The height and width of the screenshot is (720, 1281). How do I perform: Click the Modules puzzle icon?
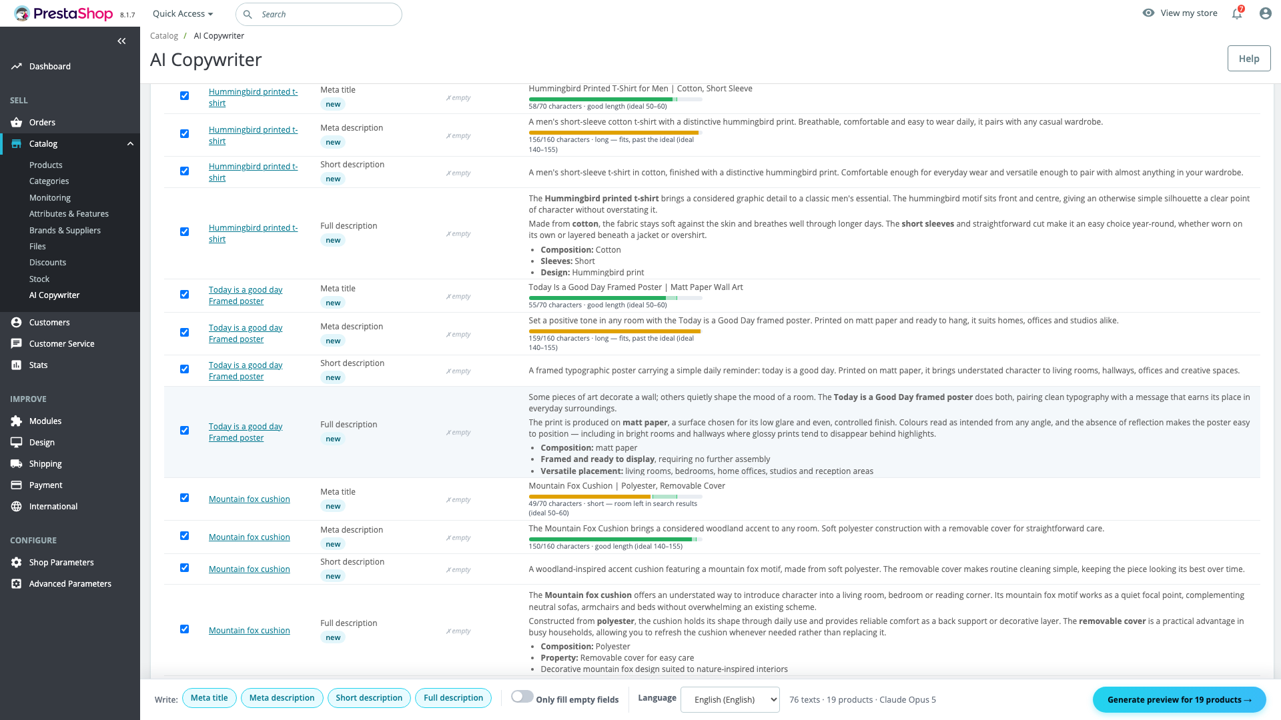tap(17, 421)
